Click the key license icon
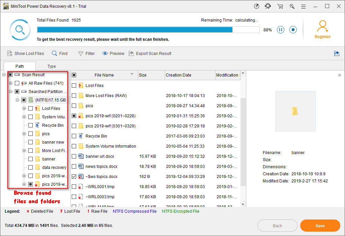This screenshot has width=345, height=236. (292, 6)
